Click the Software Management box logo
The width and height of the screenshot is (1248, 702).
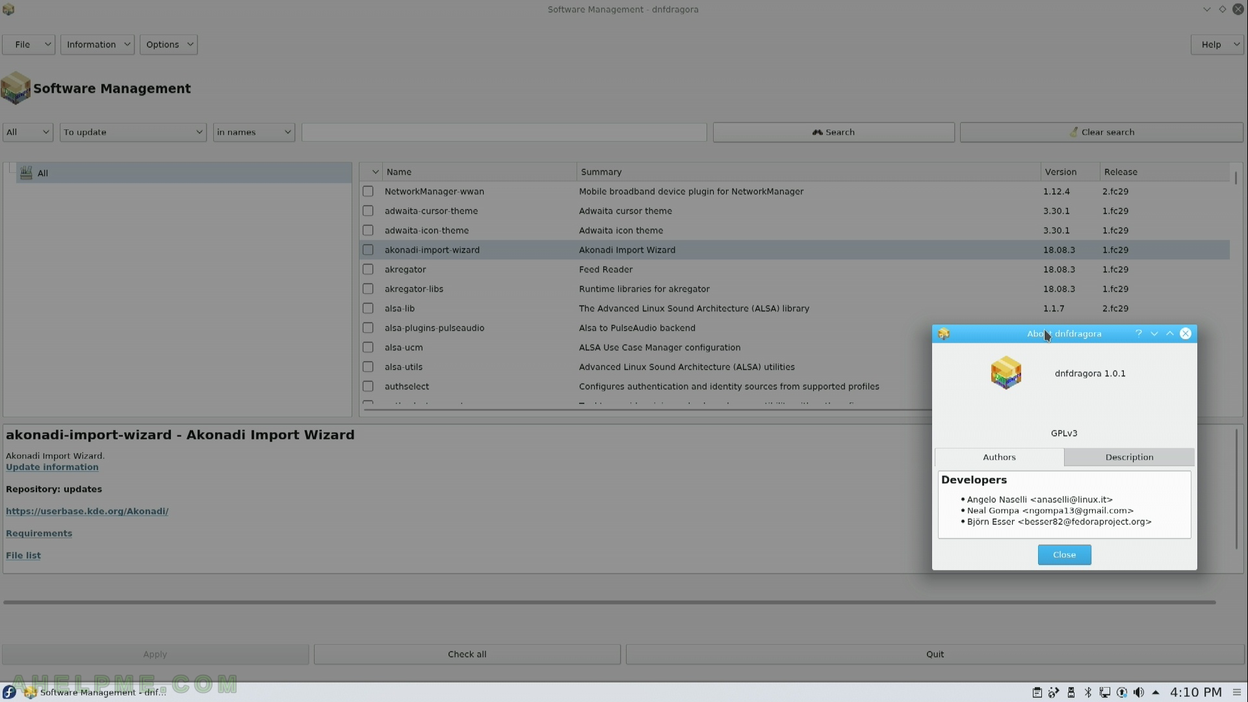16,88
